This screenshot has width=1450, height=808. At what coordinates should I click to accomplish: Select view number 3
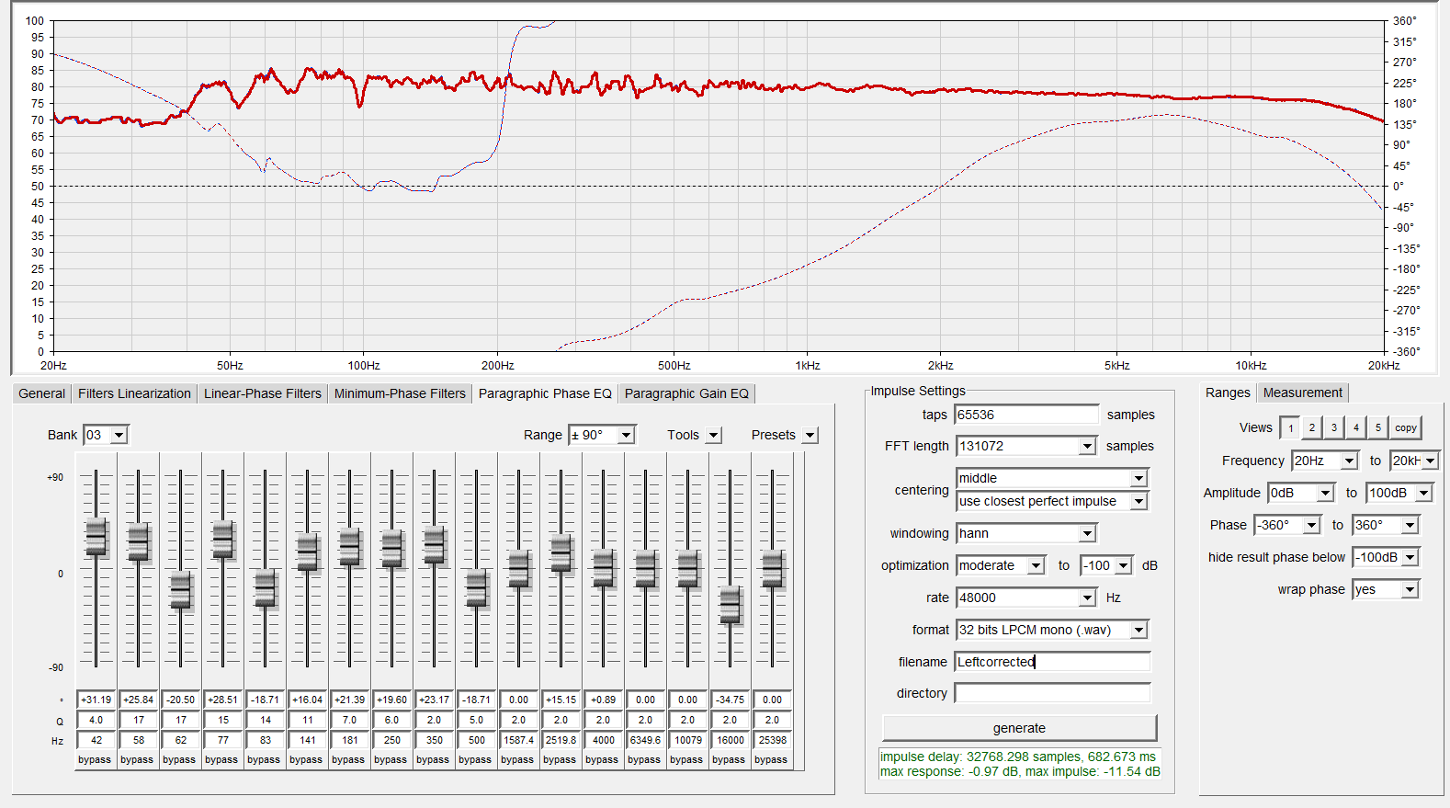(1334, 427)
